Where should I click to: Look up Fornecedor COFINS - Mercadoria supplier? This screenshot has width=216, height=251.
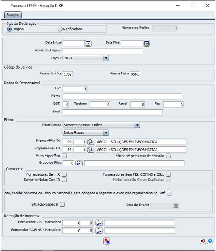click(x=99, y=231)
